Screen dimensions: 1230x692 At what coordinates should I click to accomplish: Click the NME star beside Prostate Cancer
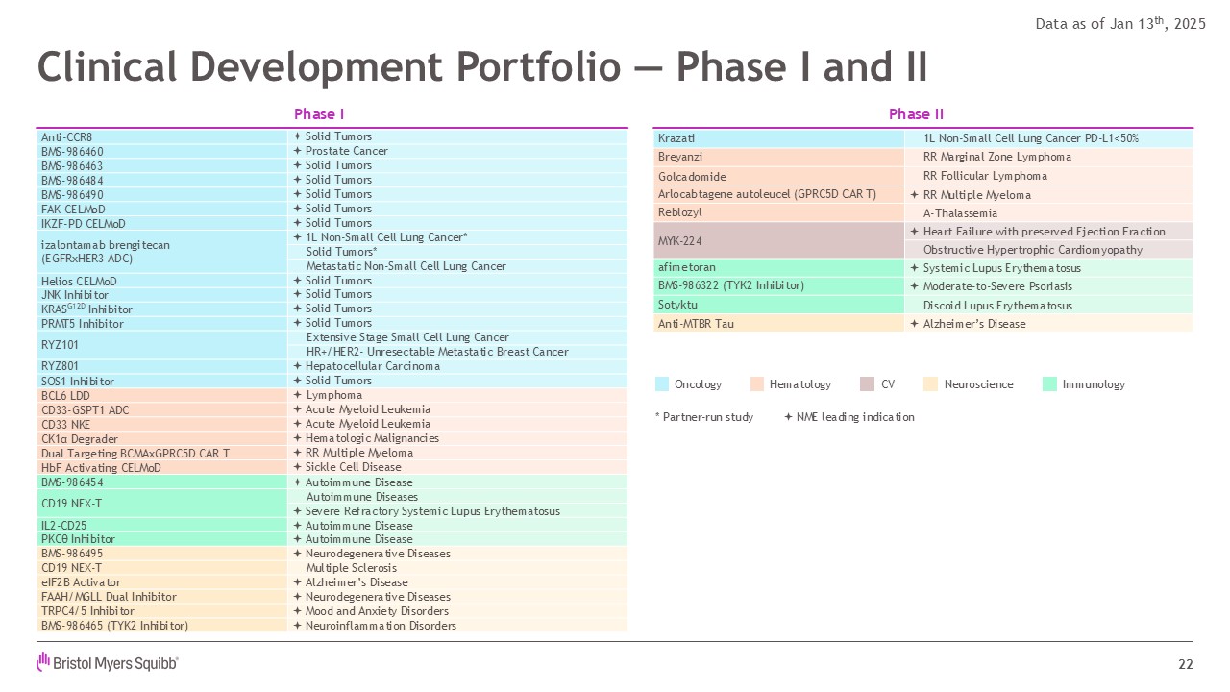click(x=297, y=151)
